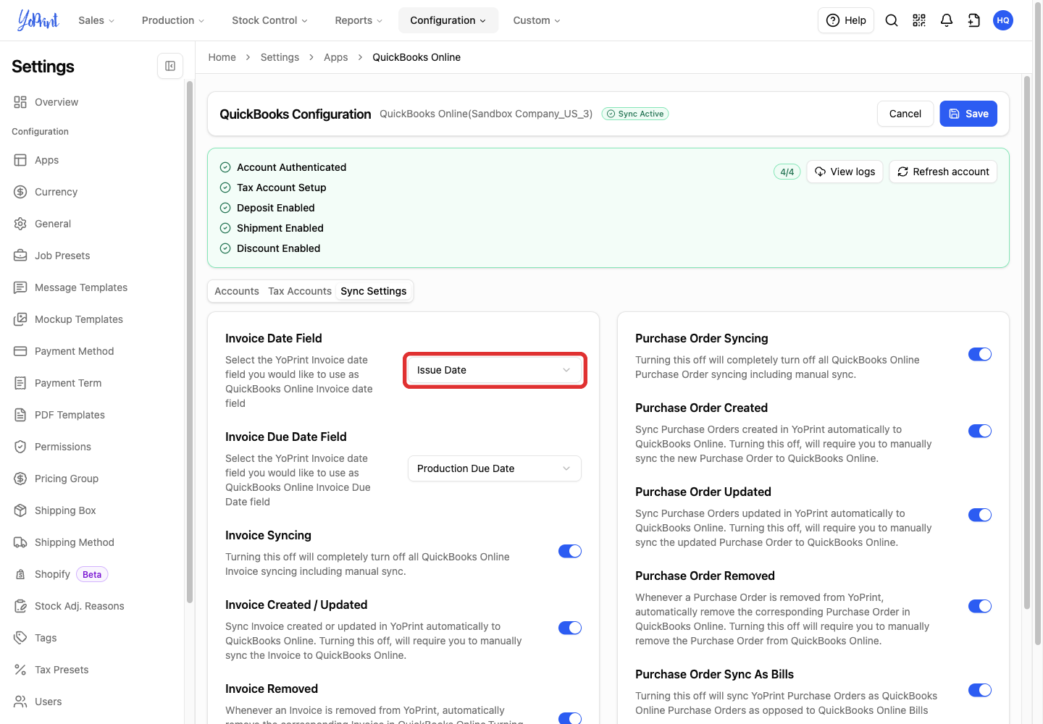Click the YoPrint logo
The width and height of the screenshot is (1043, 724).
coord(38,20)
